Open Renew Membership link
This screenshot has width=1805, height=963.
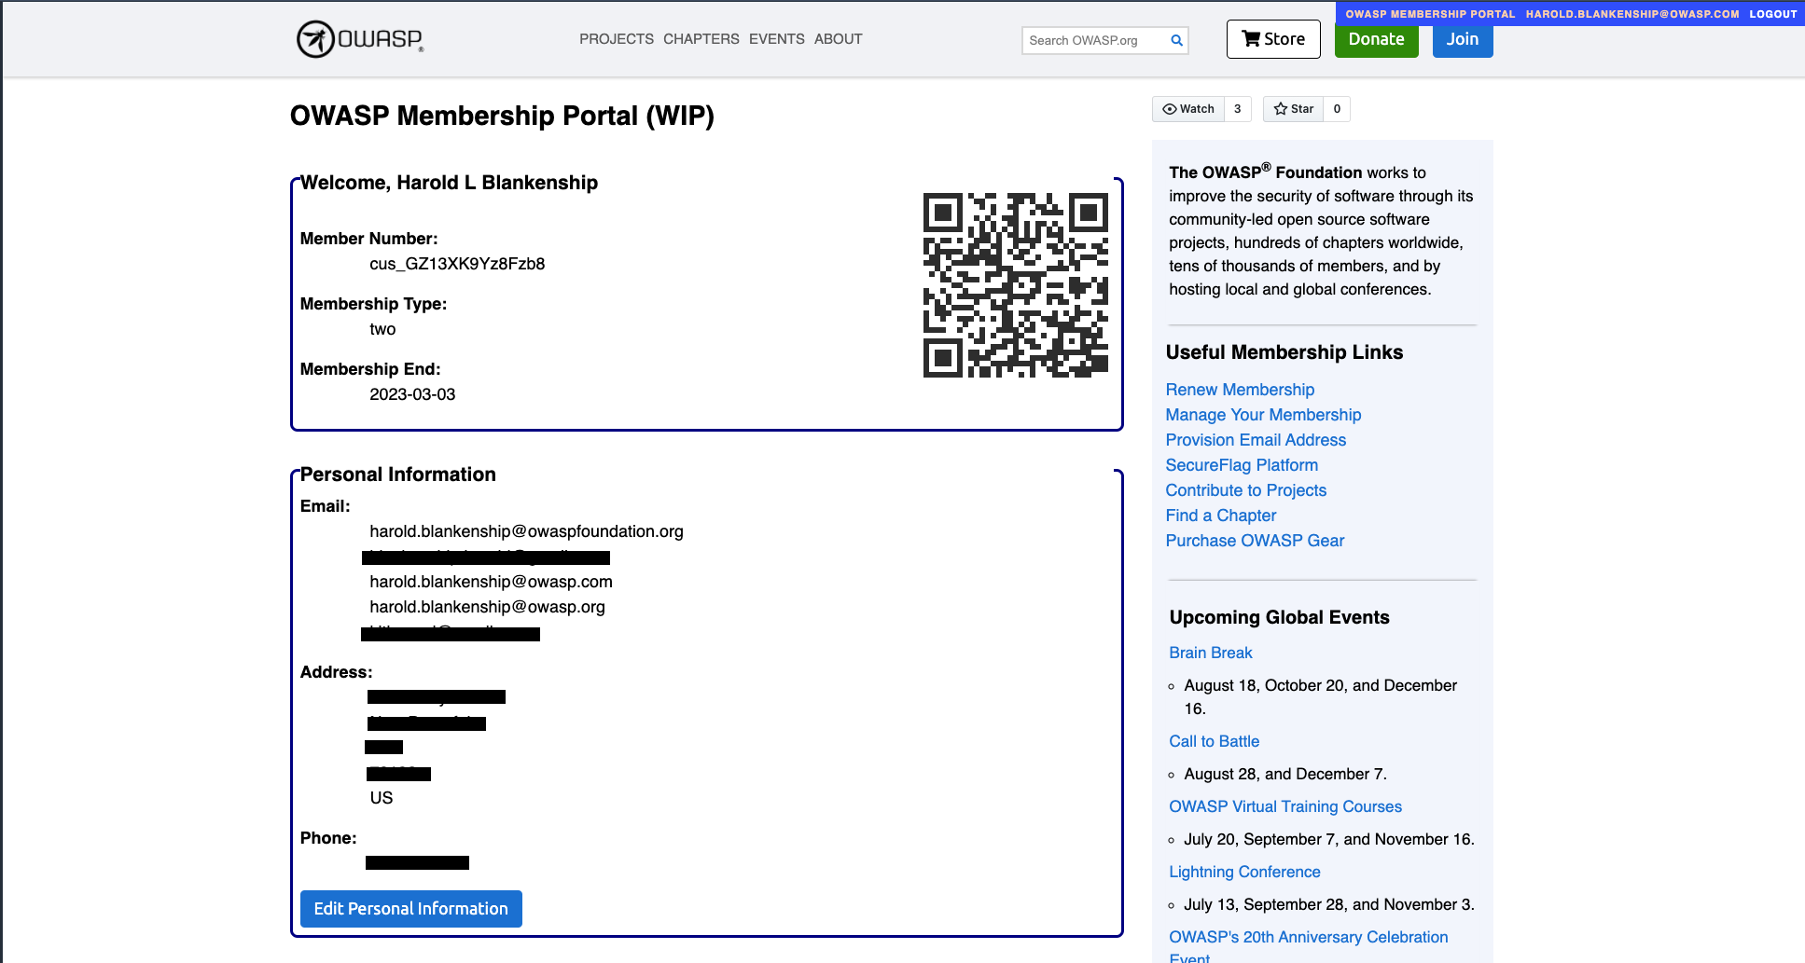click(1240, 390)
